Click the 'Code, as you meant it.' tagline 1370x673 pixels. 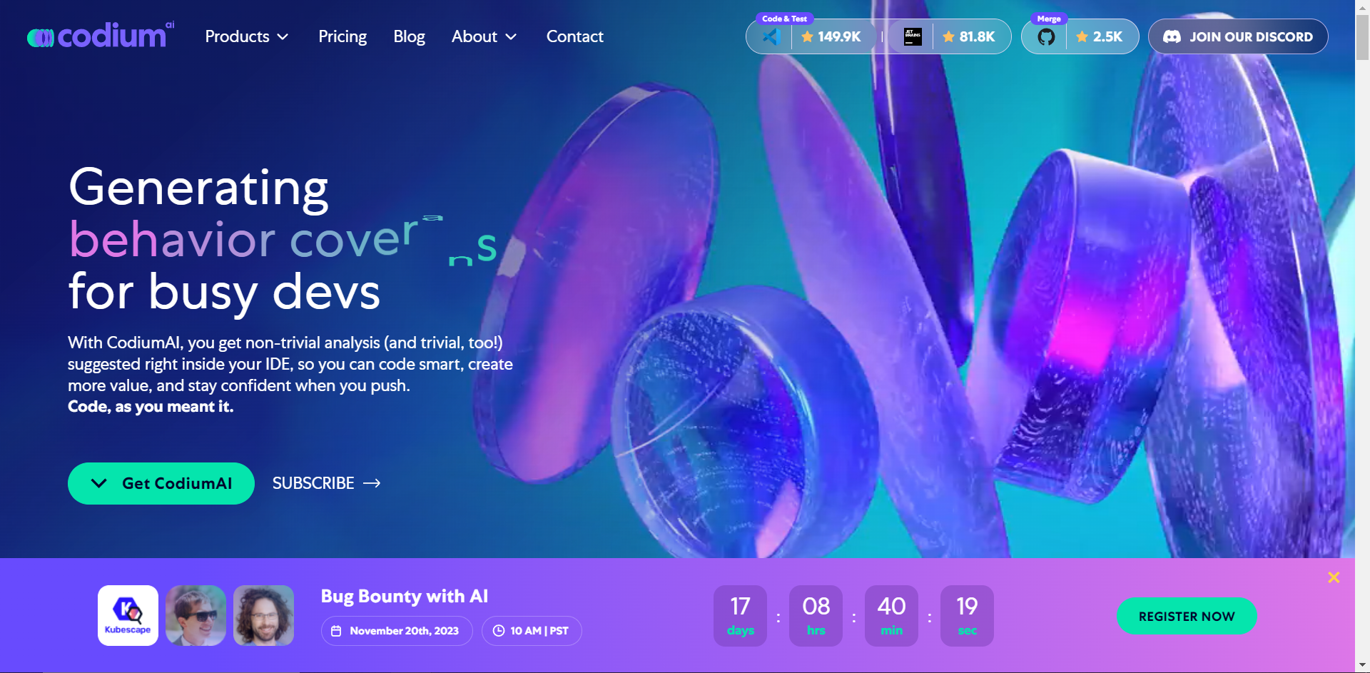151,407
